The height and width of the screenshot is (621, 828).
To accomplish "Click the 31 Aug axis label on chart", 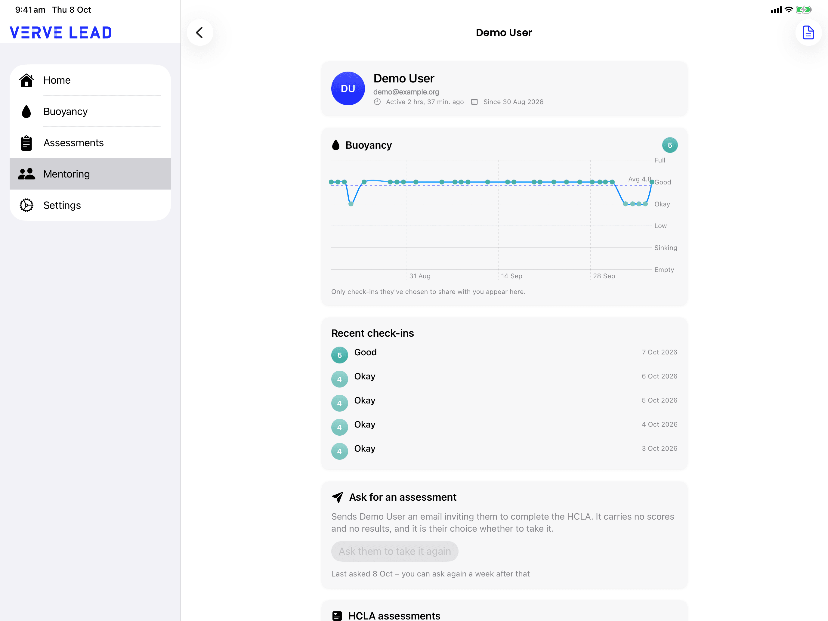I will click(x=420, y=276).
